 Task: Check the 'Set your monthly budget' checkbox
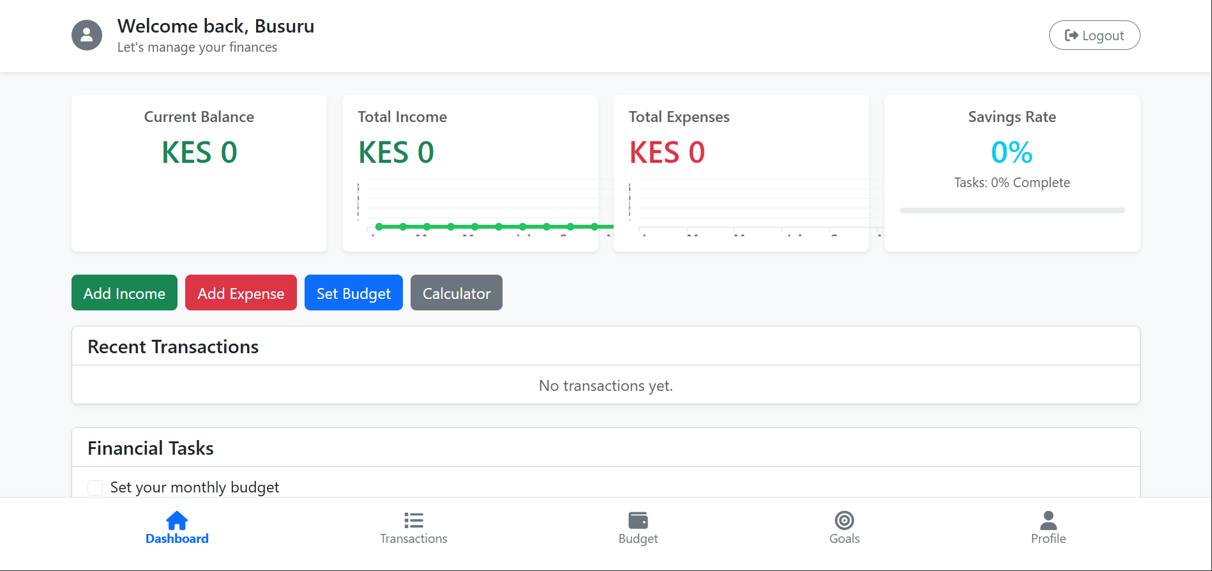point(95,488)
